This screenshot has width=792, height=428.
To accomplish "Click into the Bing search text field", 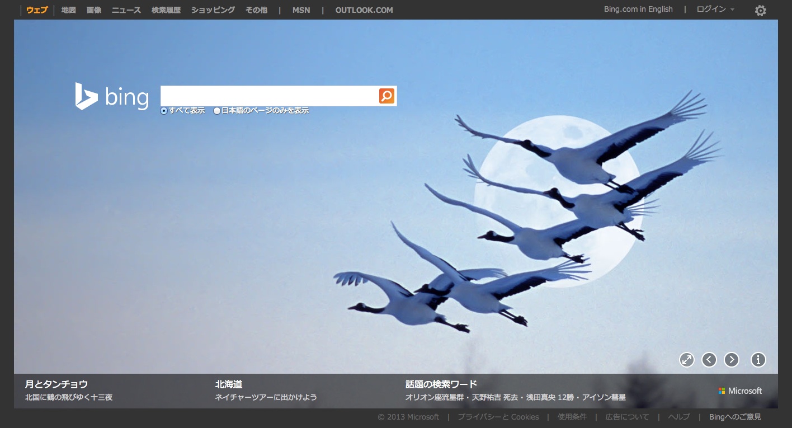I will (x=268, y=96).
